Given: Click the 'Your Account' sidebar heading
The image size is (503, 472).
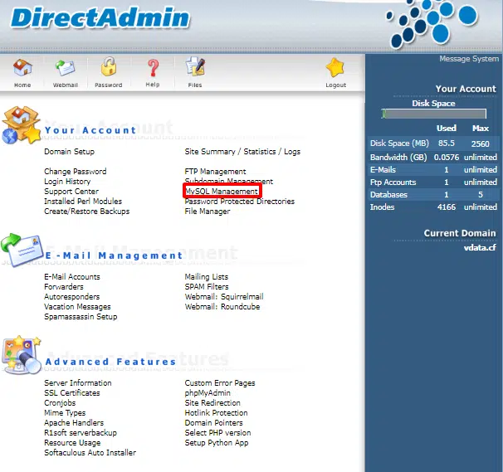Looking at the screenshot, I should (466, 89).
